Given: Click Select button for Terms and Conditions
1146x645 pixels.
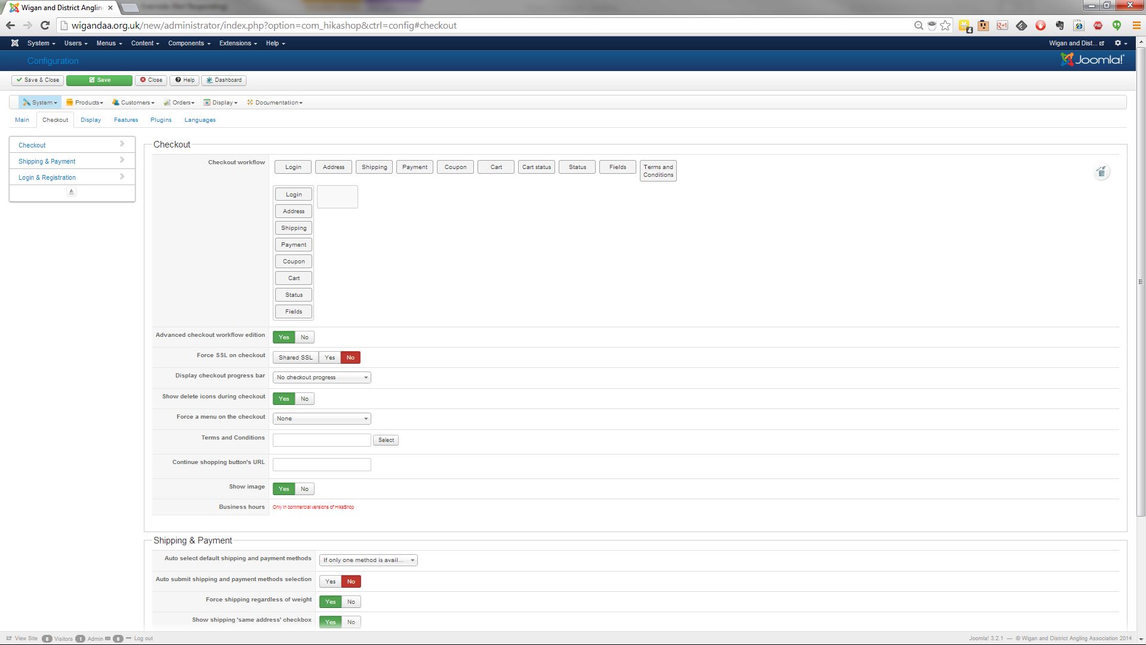Looking at the screenshot, I should click(x=386, y=440).
